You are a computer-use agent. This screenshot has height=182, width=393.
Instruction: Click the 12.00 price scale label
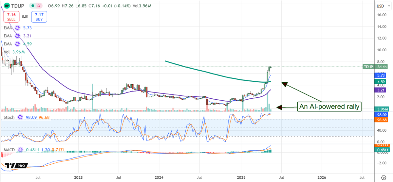pyautogui.click(x=381, y=38)
